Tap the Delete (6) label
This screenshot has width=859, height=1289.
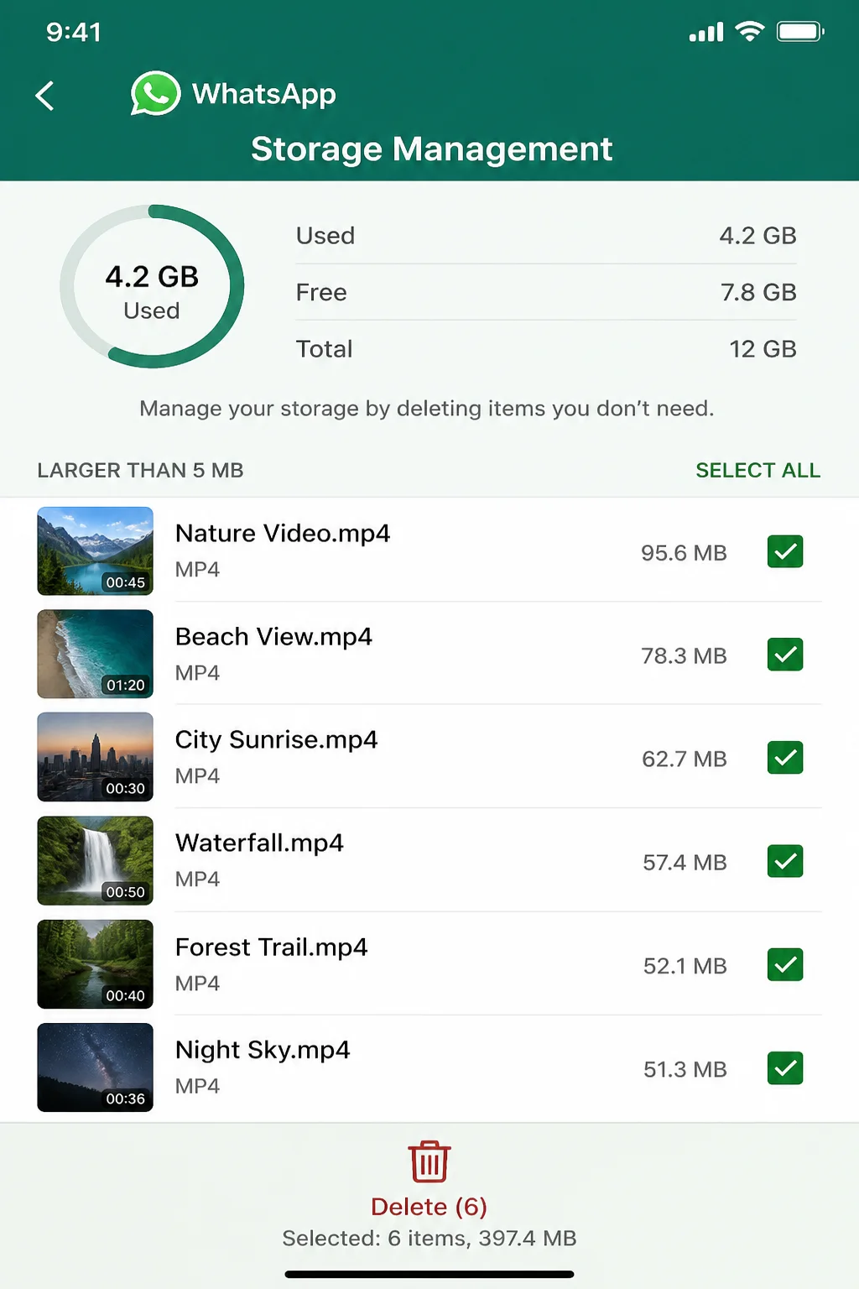click(x=429, y=1206)
